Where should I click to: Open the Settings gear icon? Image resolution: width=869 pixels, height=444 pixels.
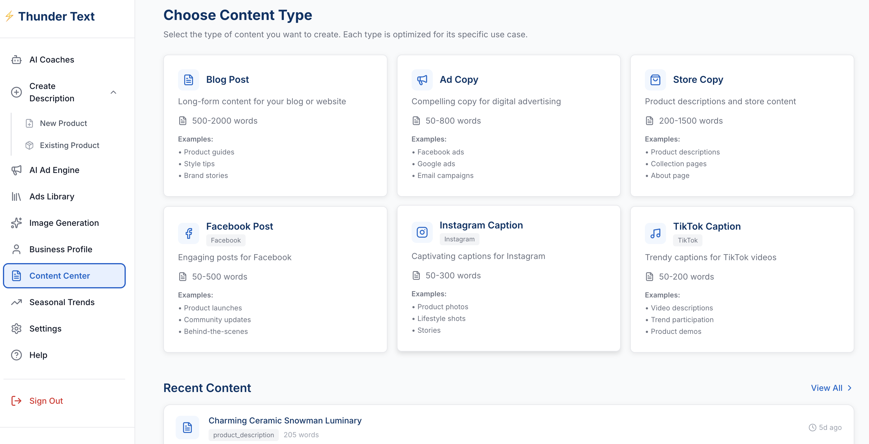16,329
